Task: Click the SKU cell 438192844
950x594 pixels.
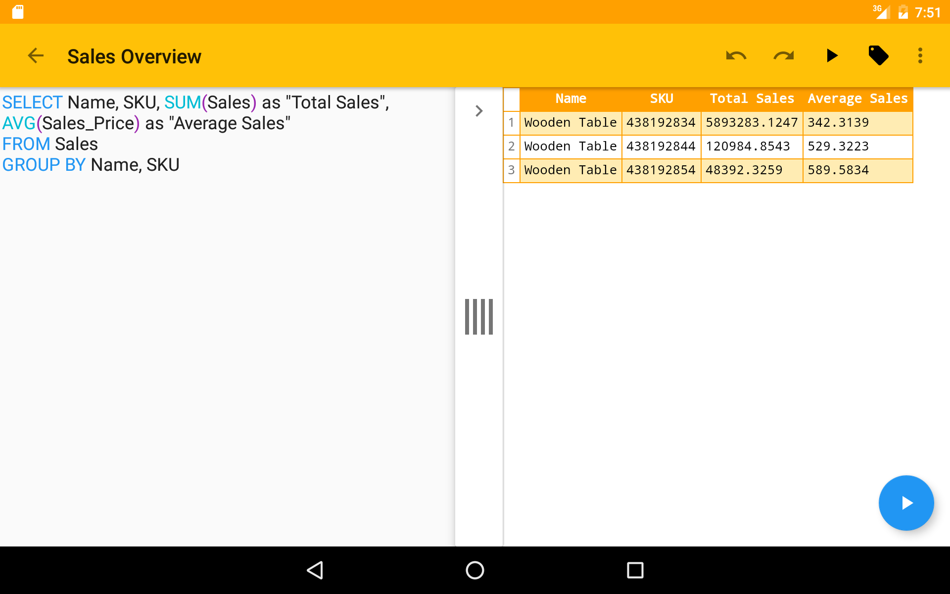Action: tap(661, 147)
